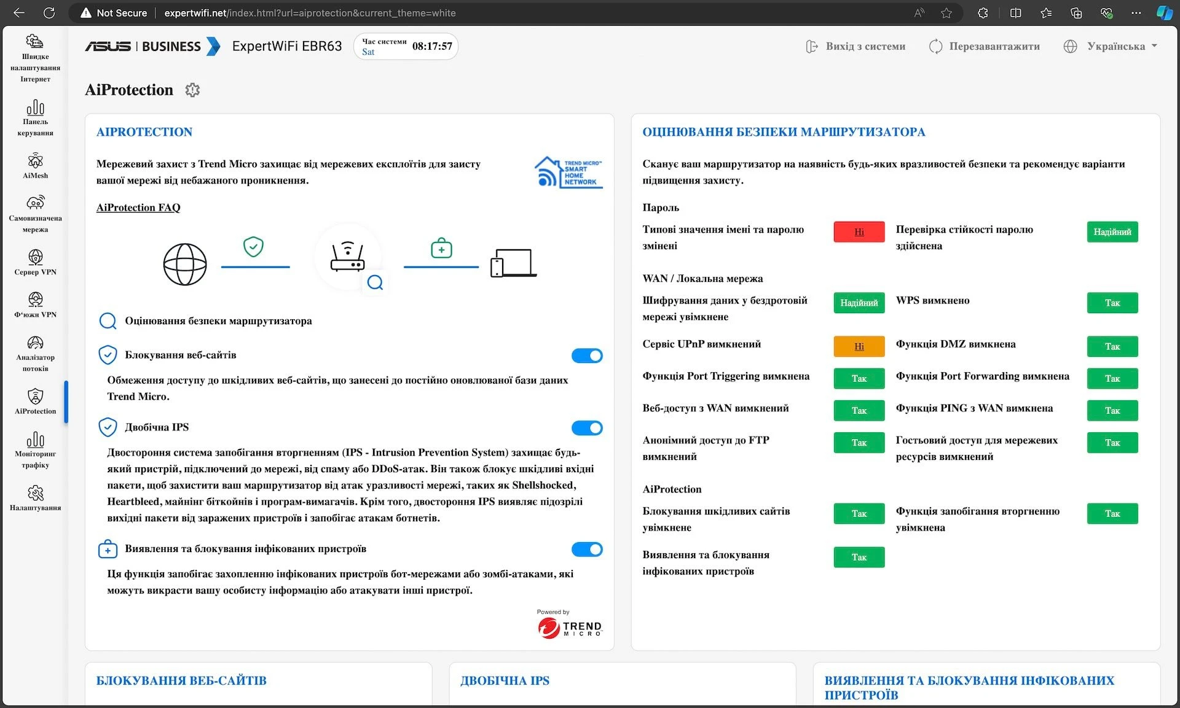Click Так badge for PING з WAN вимкнена
1180x708 pixels.
point(1112,411)
